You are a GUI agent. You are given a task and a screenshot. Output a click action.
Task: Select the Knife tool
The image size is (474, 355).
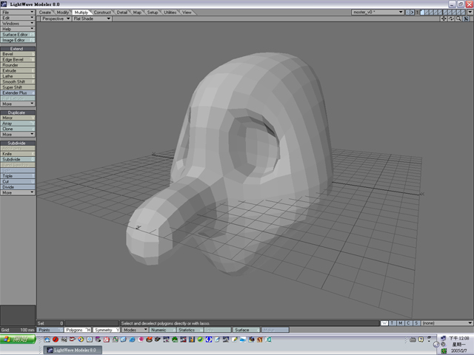coord(18,154)
